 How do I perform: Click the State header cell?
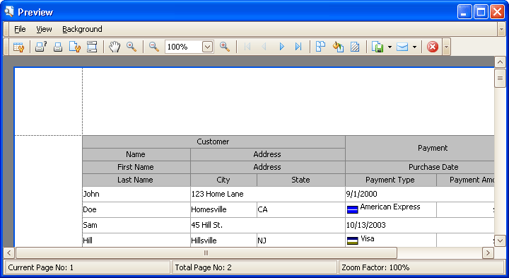tap(300, 180)
